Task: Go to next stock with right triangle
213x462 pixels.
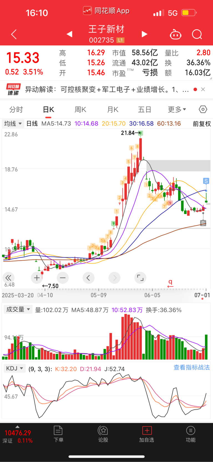Action: (x=144, y=34)
